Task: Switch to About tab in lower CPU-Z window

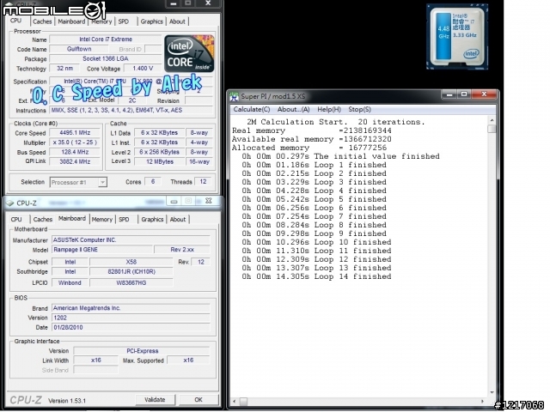Action: pyautogui.click(x=178, y=220)
